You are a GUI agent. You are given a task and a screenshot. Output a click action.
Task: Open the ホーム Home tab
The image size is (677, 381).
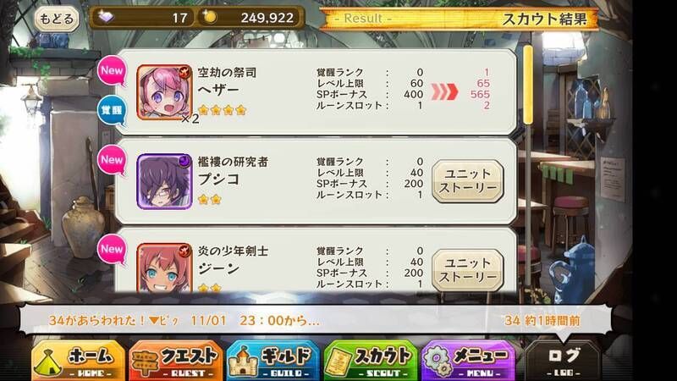78,362
